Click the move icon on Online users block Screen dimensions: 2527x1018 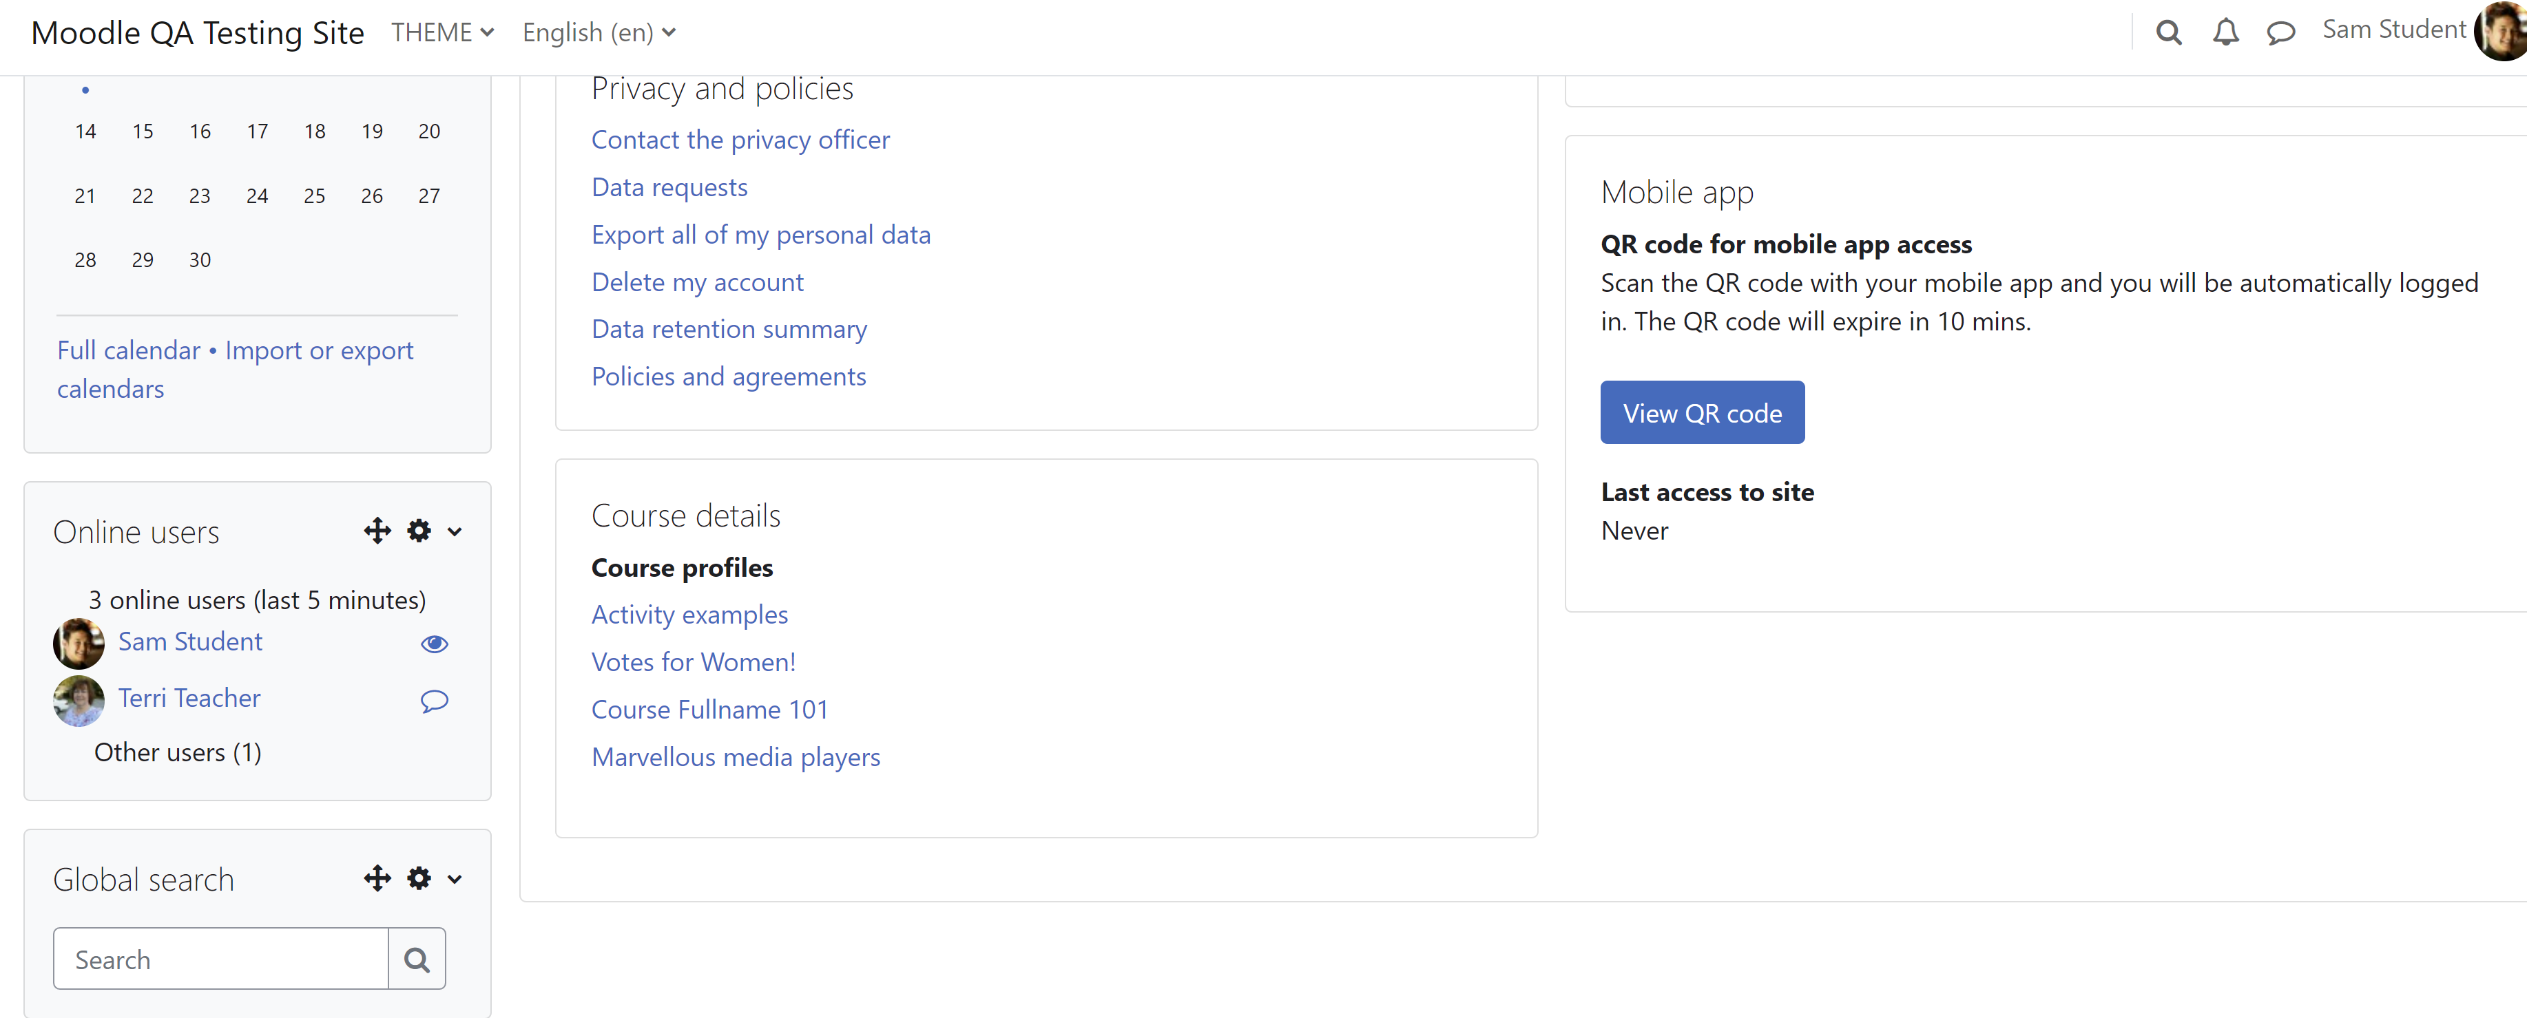click(377, 531)
